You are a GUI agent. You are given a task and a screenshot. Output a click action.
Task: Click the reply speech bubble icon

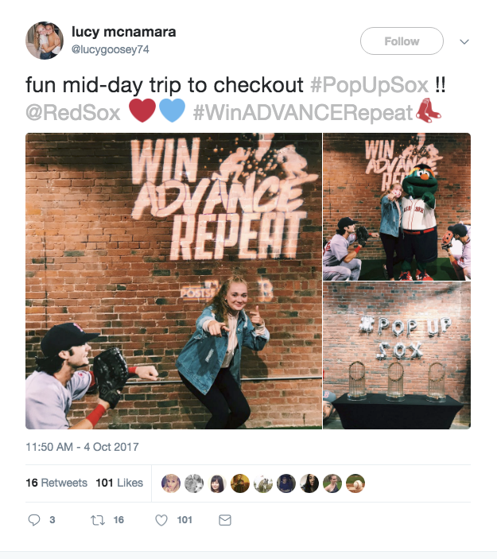(34, 520)
